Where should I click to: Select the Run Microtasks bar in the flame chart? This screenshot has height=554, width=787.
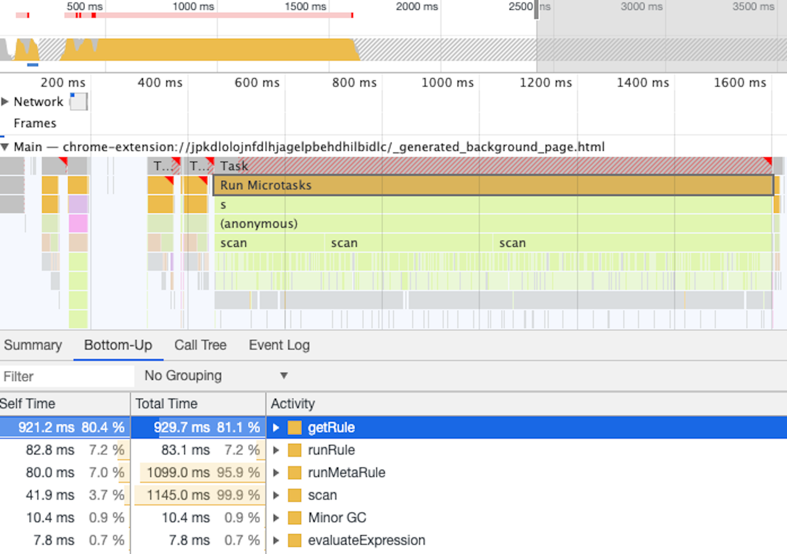click(x=452, y=185)
